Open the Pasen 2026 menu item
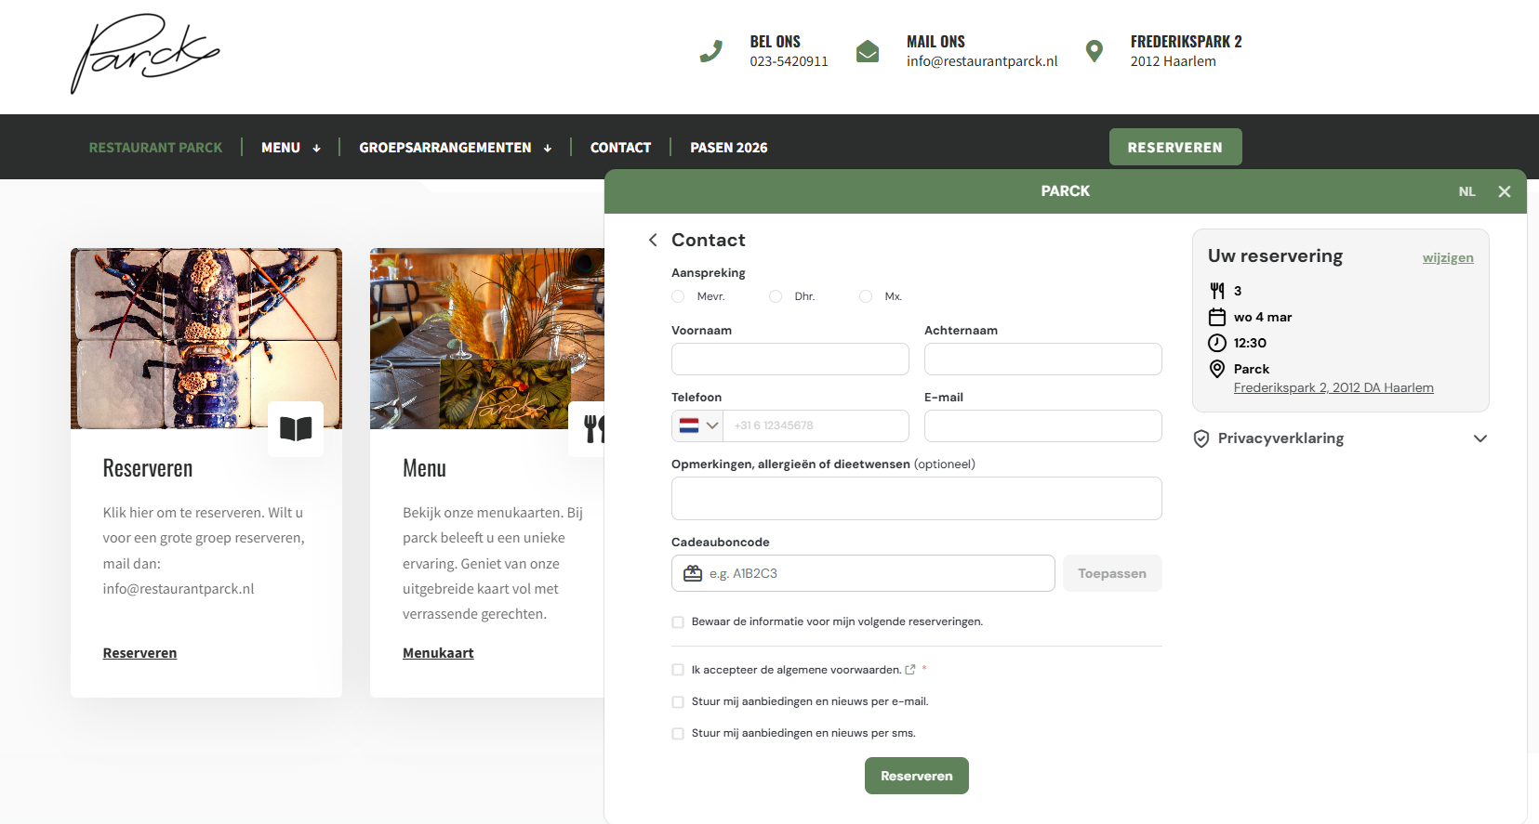 (x=728, y=148)
